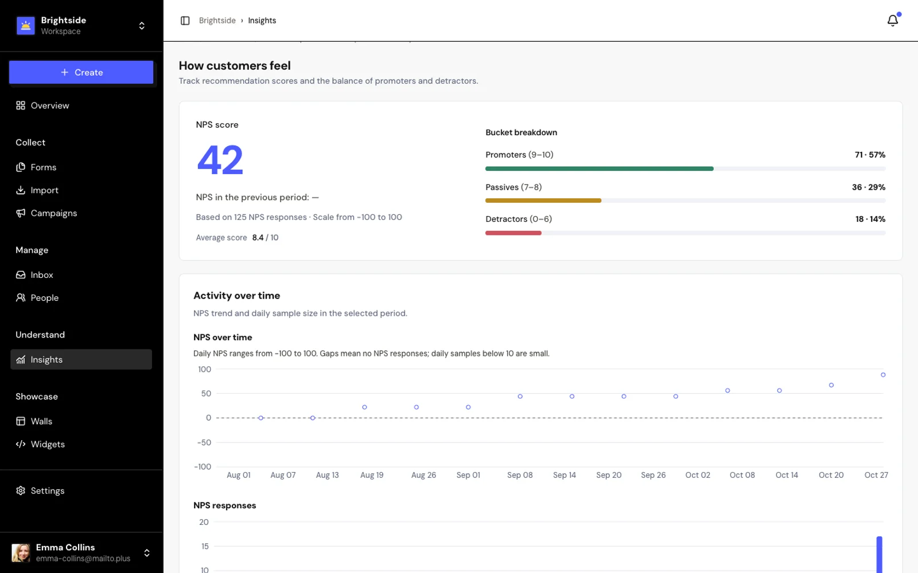Screen dimensions: 918x573
Task: Click the red Detractors progress bar
Action: 514,233
